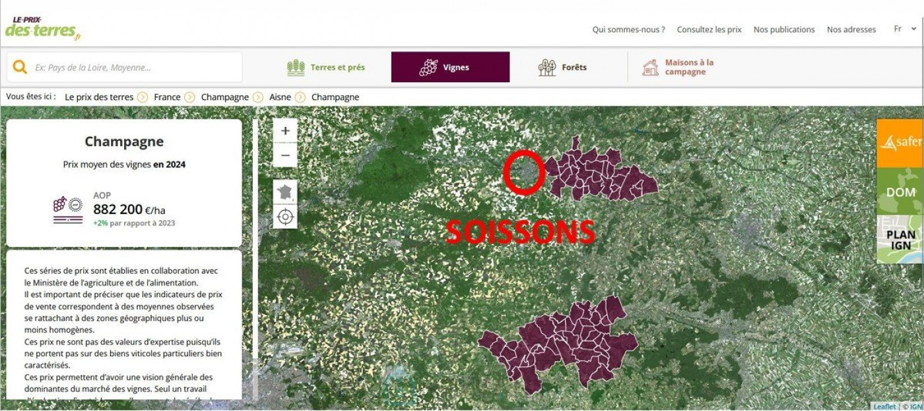This screenshot has height=411, width=924.
Task: Open the Qui sommes-nous link
Action: 628,30
